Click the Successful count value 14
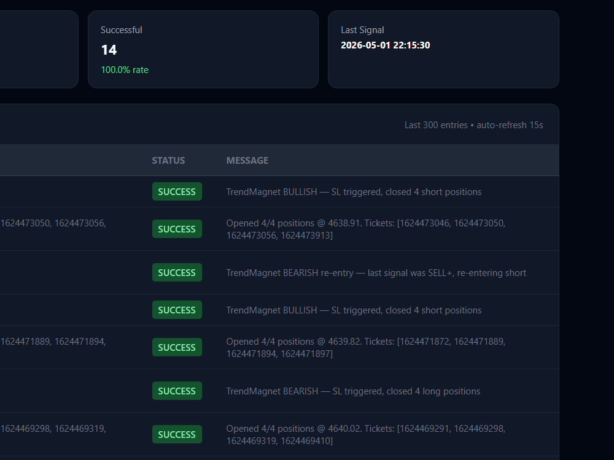The height and width of the screenshot is (460, 614). pyautogui.click(x=109, y=50)
